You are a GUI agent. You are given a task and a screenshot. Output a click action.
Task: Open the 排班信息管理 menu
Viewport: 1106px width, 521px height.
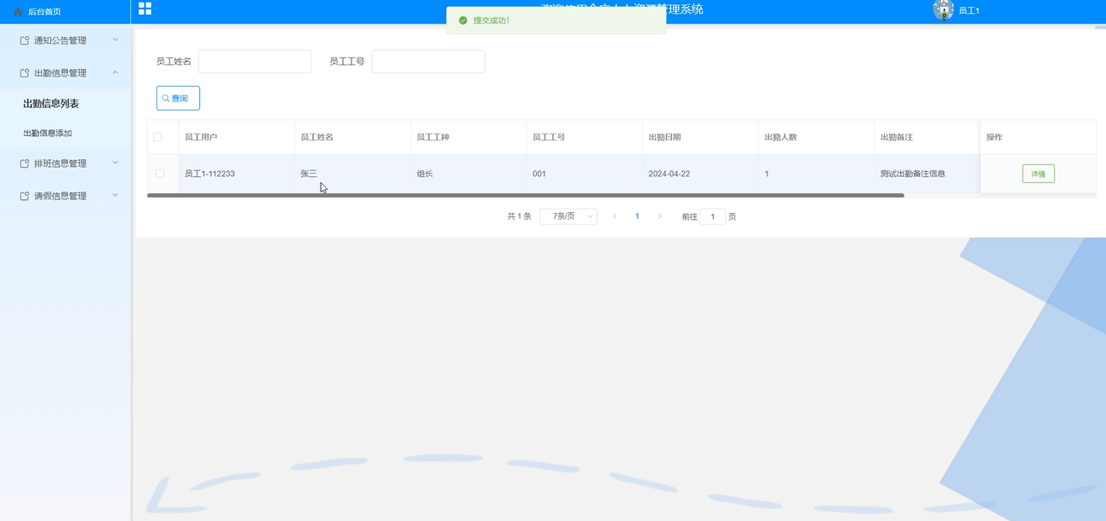point(66,163)
